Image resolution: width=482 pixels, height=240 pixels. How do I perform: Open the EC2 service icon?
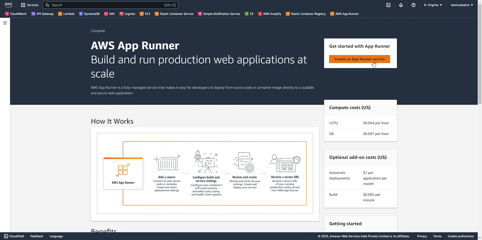coord(145,14)
